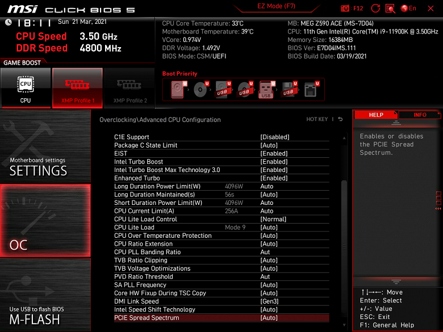Click the help panel top collapse handle
The image size is (443, 332).
click(396, 123)
